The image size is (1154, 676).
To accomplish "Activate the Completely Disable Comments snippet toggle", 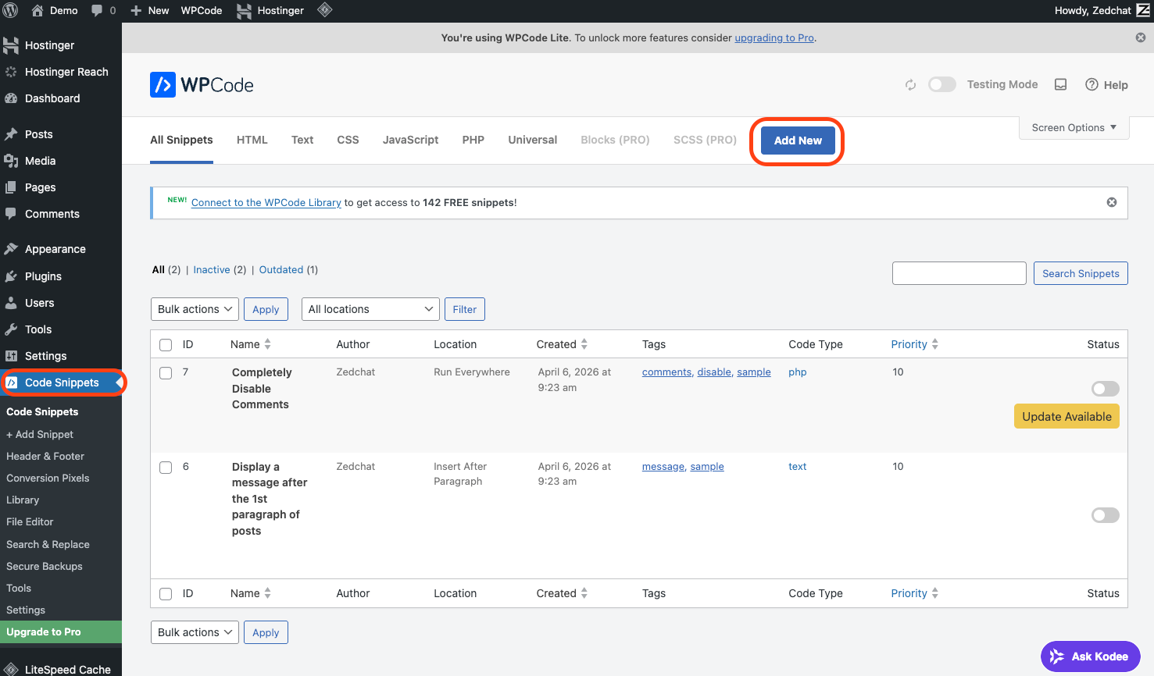I will pyautogui.click(x=1105, y=388).
